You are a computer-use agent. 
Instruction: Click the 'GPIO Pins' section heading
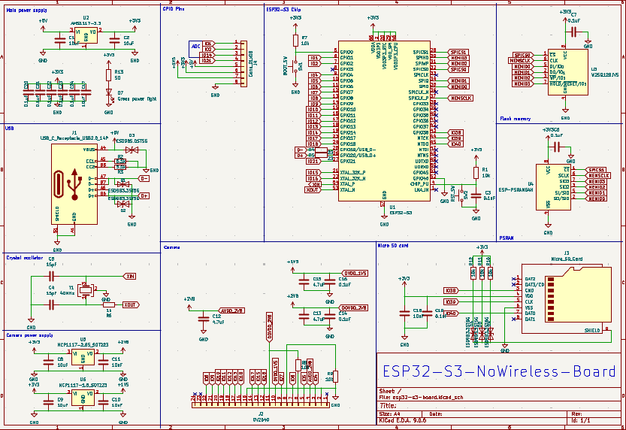[x=174, y=8]
